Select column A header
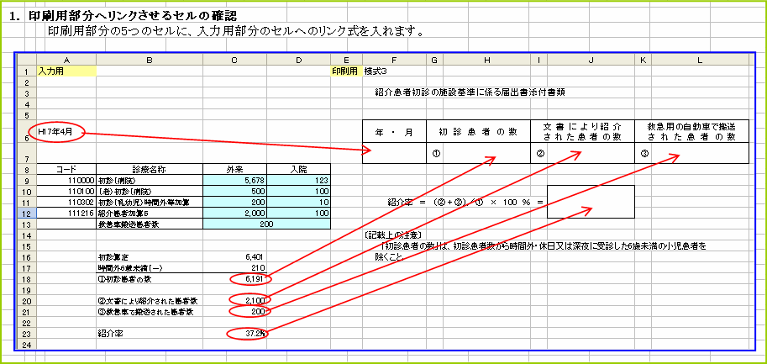The height and width of the screenshot is (364, 767). (x=66, y=61)
